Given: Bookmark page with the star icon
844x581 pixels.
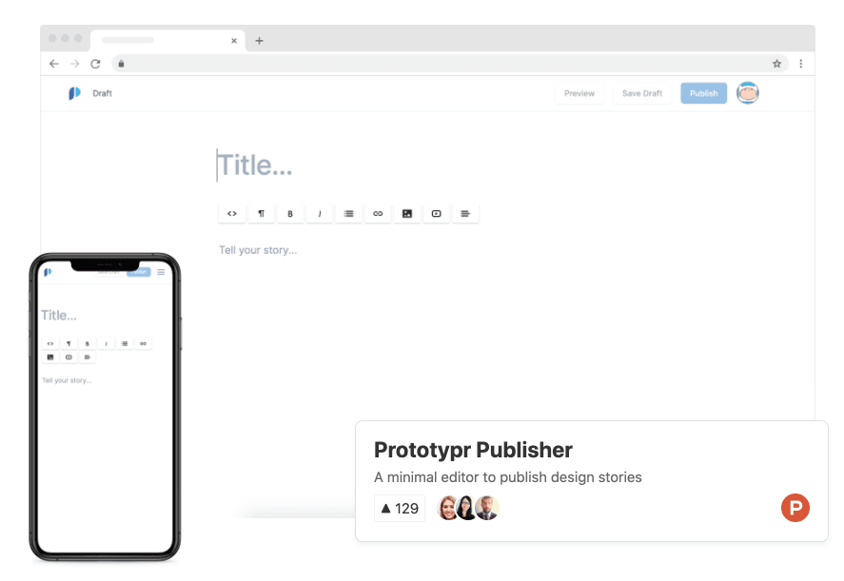Looking at the screenshot, I should tap(776, 64).
